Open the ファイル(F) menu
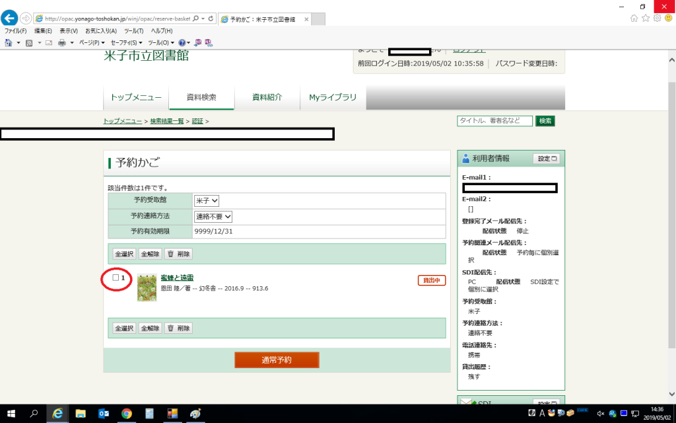Viewport: 676px width, 423px height. 16,31
